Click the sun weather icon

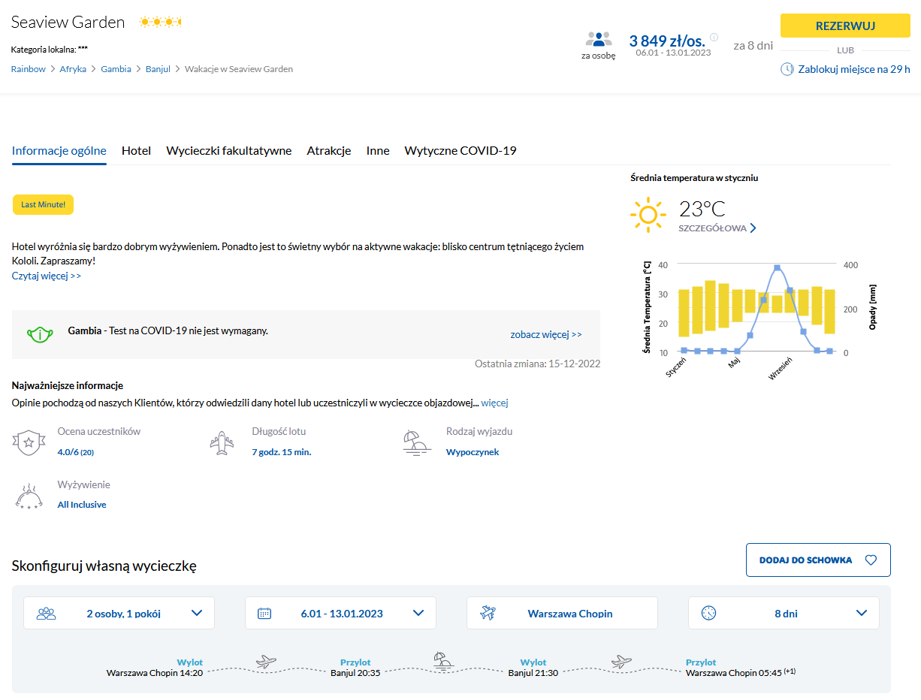(x=648, y=216)
